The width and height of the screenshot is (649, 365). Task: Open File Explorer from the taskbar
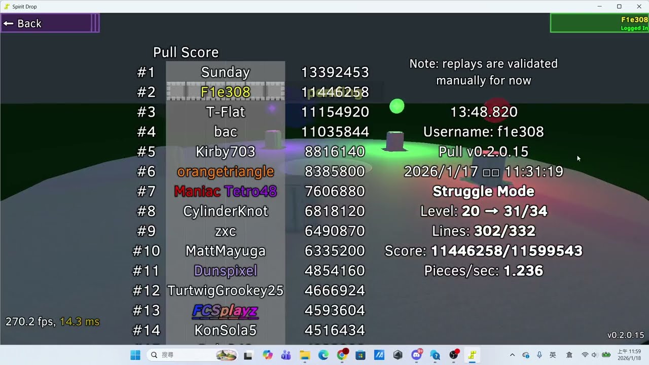coord(305,355)
